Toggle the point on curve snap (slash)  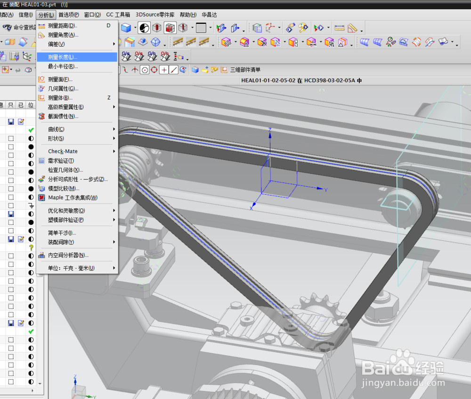click(174, 70)
